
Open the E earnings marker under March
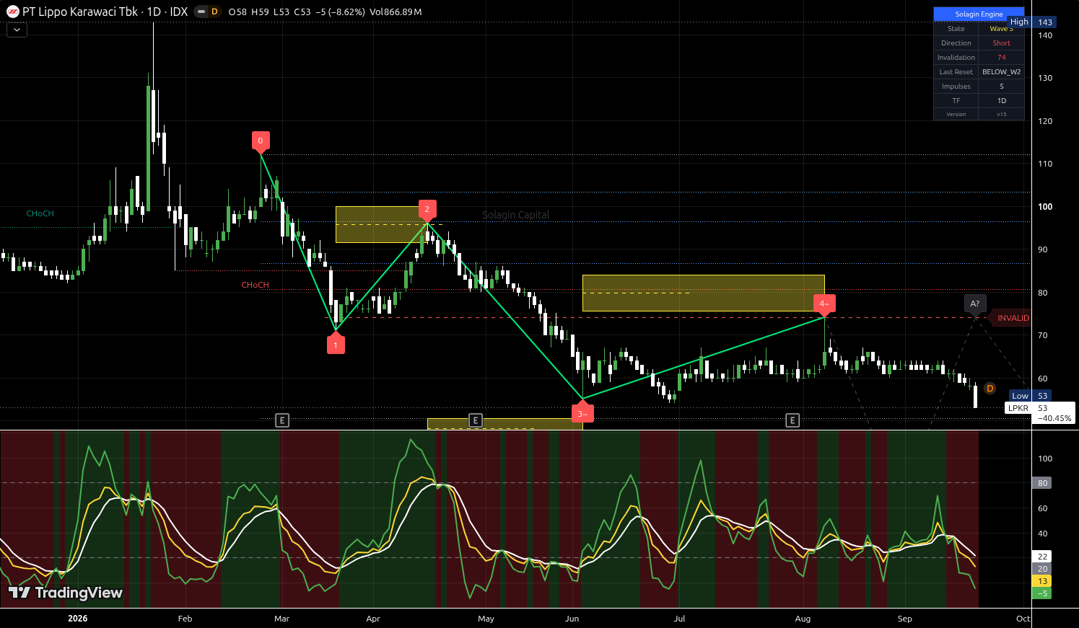[282, 420]
